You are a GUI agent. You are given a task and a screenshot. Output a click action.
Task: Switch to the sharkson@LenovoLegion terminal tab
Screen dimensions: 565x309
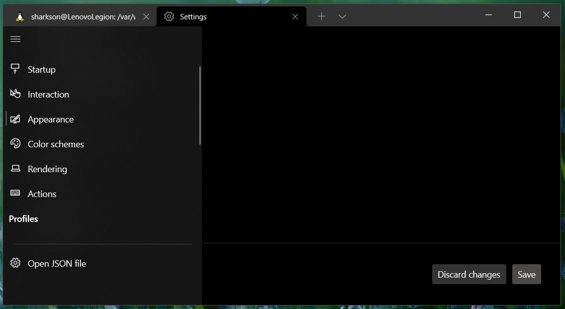80,16
